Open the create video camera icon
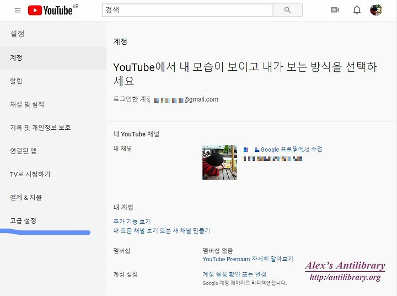 pos(335,10)
